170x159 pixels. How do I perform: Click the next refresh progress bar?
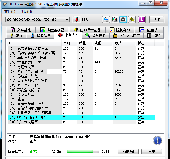[x=83, y=152]
